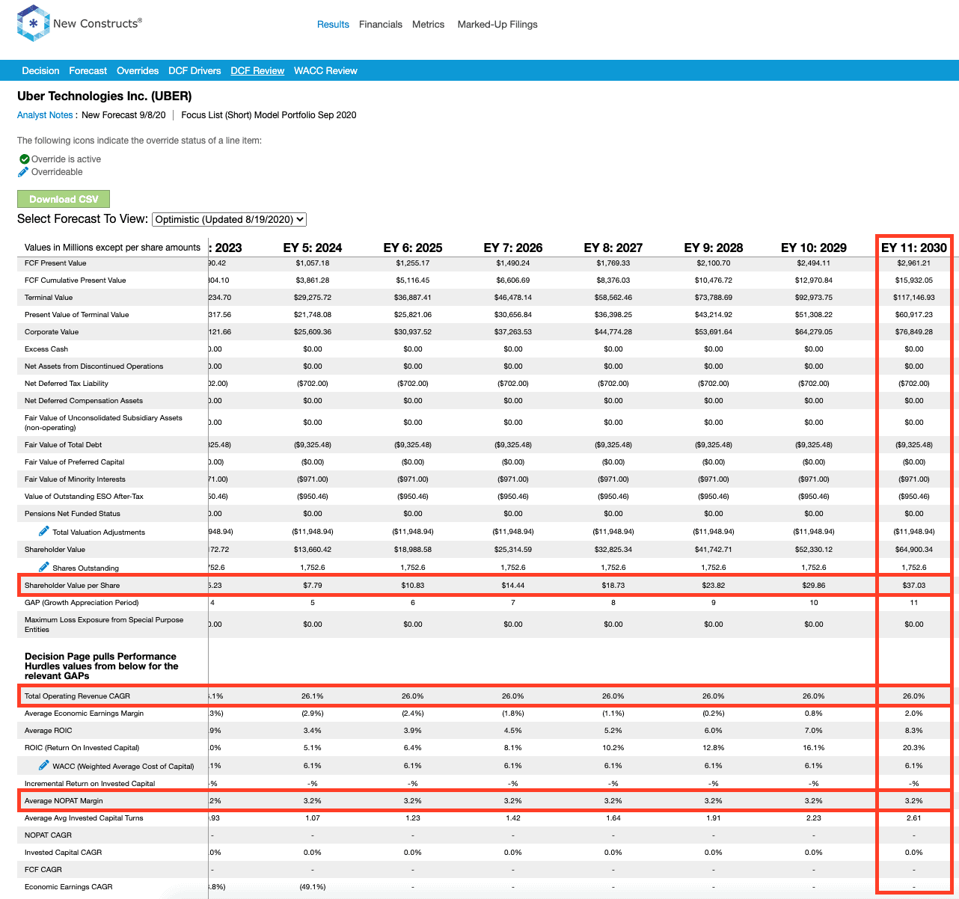Click Fair Value of Minority Interests label
The height and width of the screenshot is (899, 959).
click(75, 479)
